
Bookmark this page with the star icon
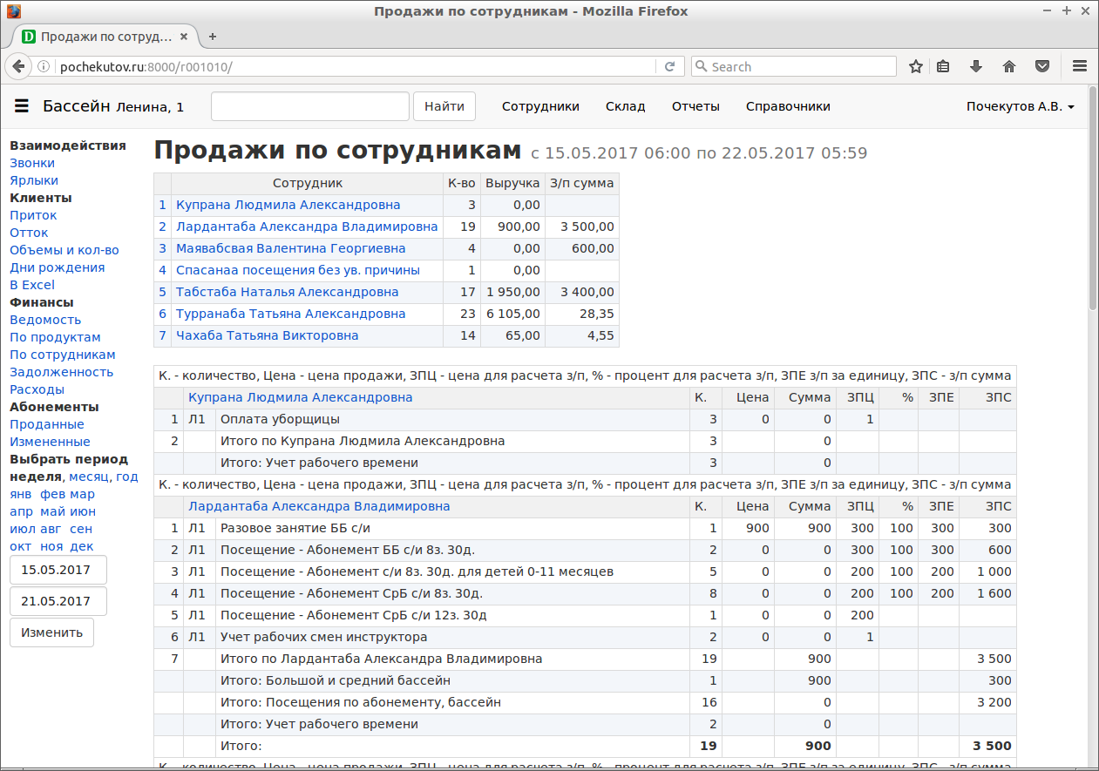click(x=915, y=66)
